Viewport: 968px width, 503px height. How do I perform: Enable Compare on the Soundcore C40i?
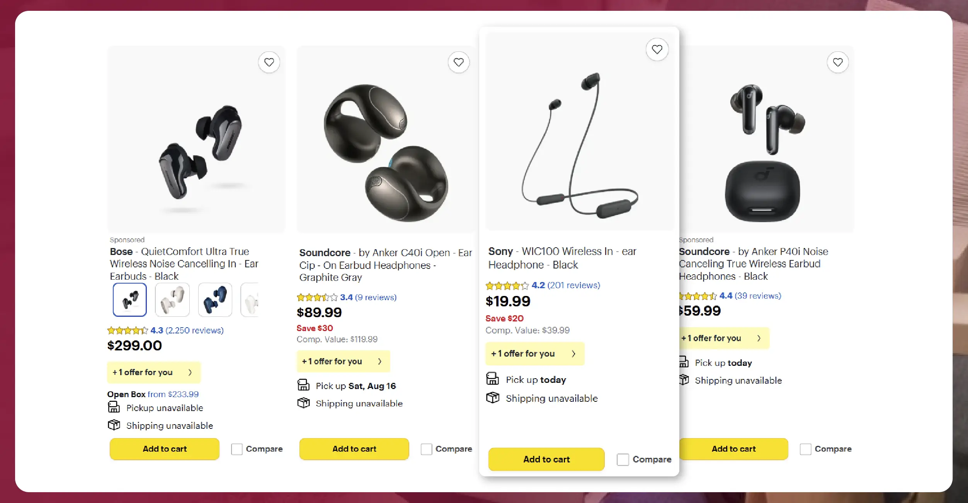(x=426, y=449)
